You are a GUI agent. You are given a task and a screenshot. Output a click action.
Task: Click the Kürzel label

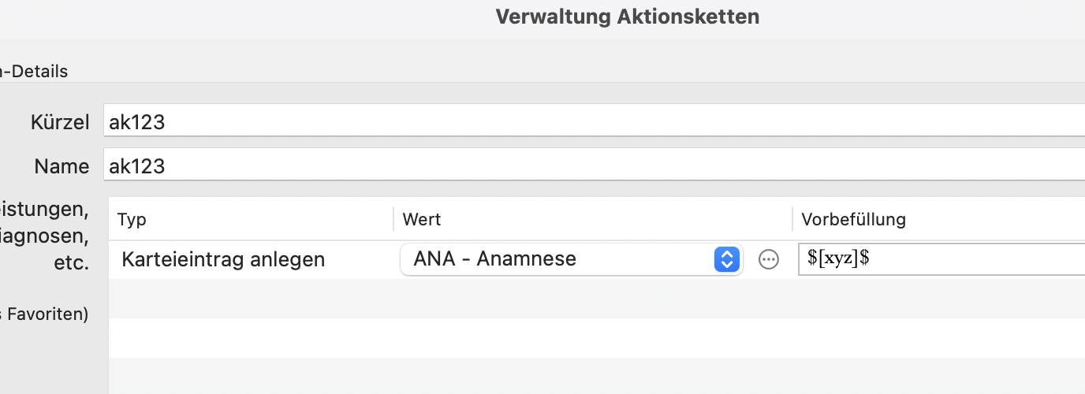(60, 122)
